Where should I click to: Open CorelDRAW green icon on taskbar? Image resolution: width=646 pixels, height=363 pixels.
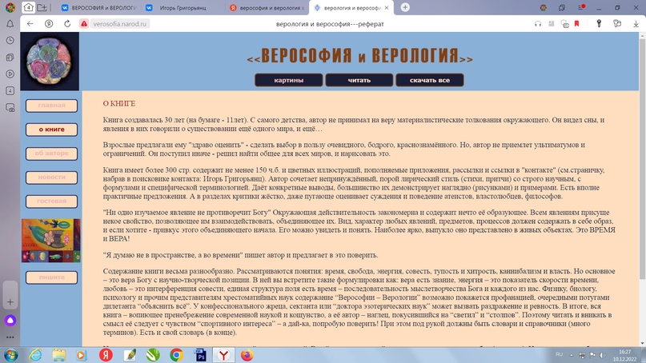coord(153,355)
